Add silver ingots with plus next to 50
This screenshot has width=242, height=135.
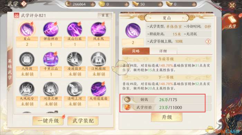coord(160,4)
